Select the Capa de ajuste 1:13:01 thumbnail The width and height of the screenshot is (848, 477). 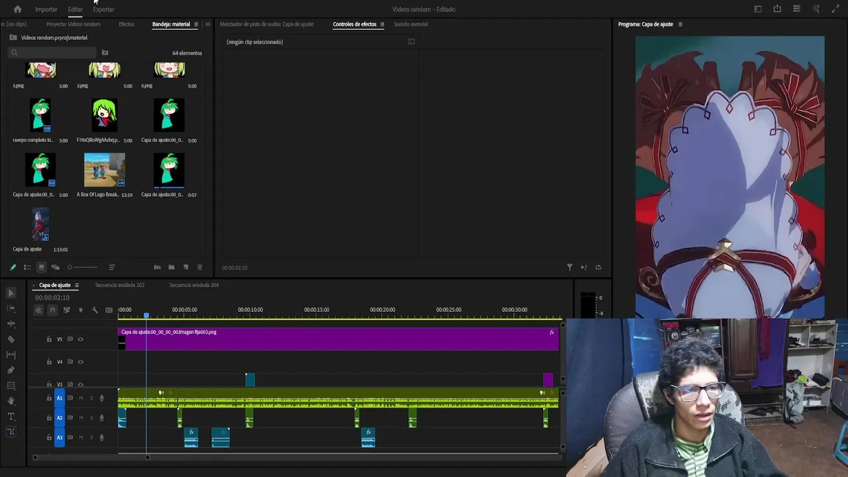point(40,224)
